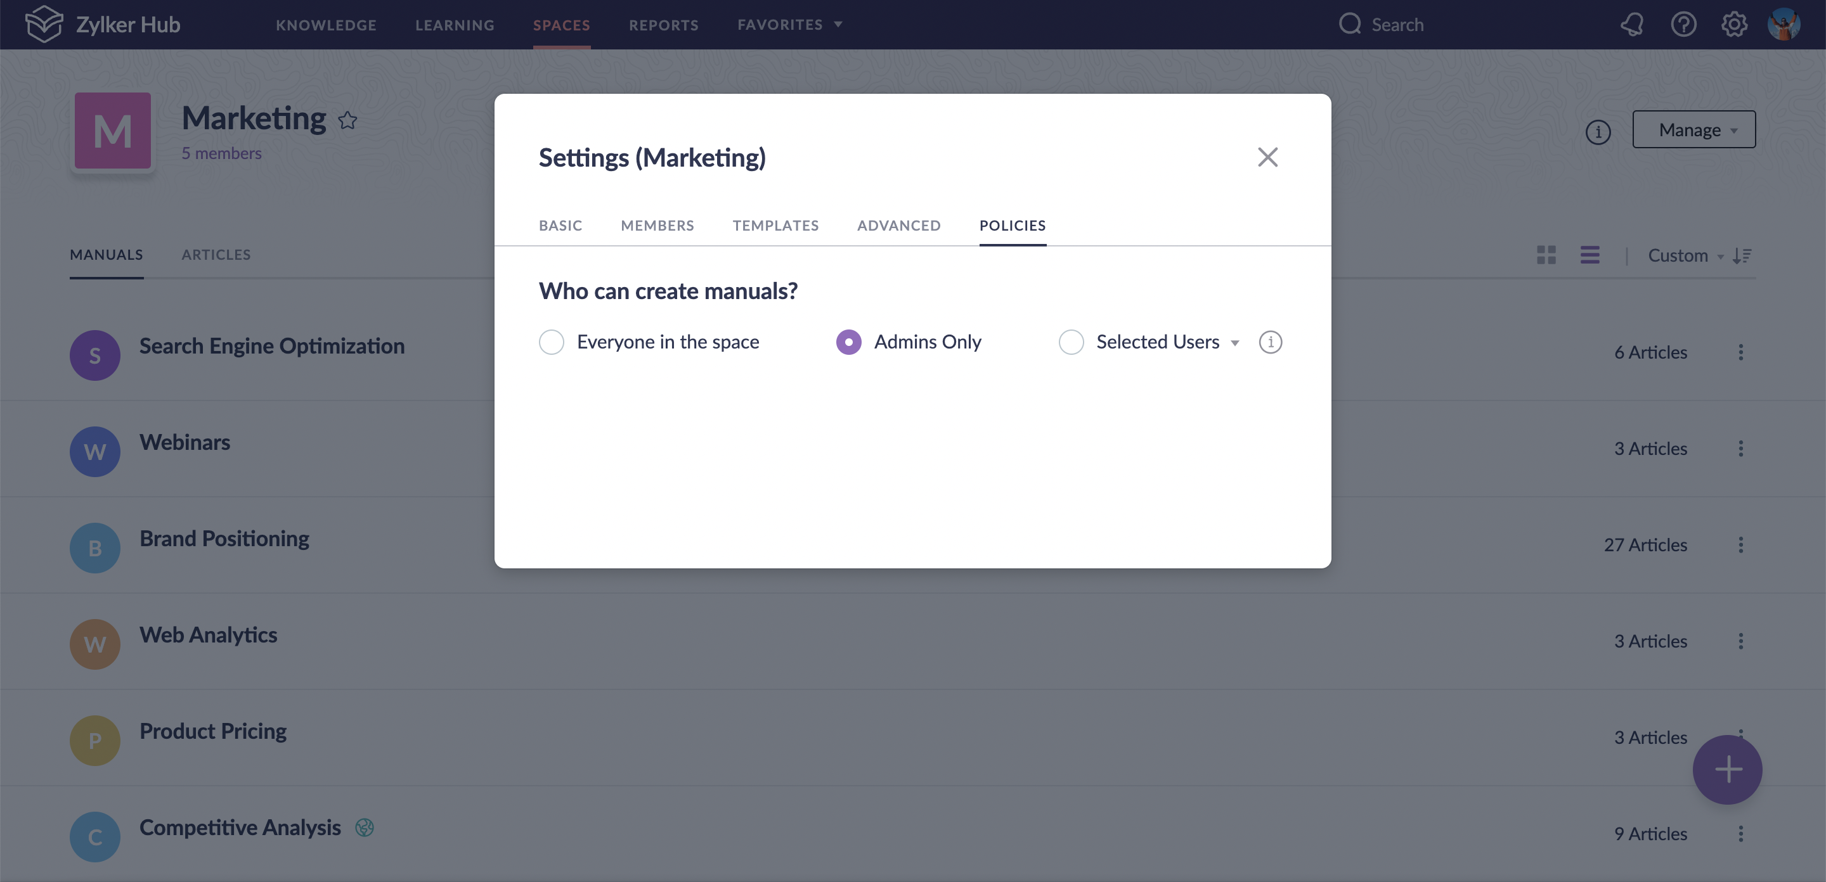This screenshot has height=882, width=1826.
Task: Open the Advanced settings tab
Action: coord(898,226)
